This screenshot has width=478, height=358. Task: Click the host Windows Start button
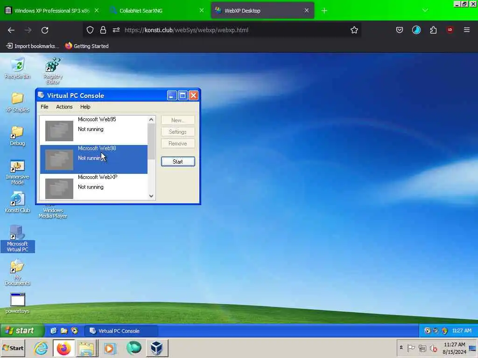(x=13, y=348)
